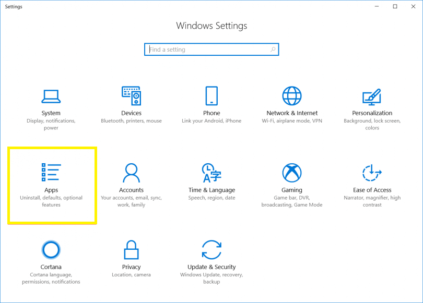Select the Phone heading text
The height and width of the screenshot is (303, 423).
point(211,113)
